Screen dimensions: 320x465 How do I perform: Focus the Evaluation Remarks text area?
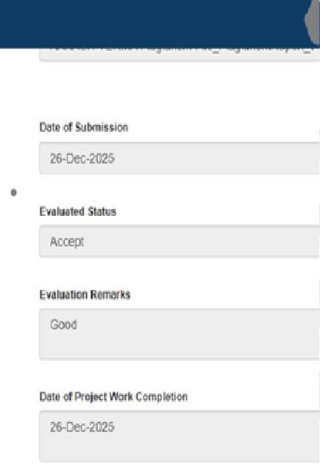tap(180, 334)
